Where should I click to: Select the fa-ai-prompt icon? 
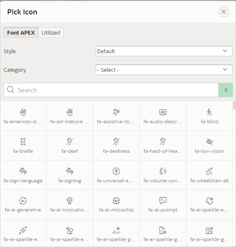(x=163, y=204)
